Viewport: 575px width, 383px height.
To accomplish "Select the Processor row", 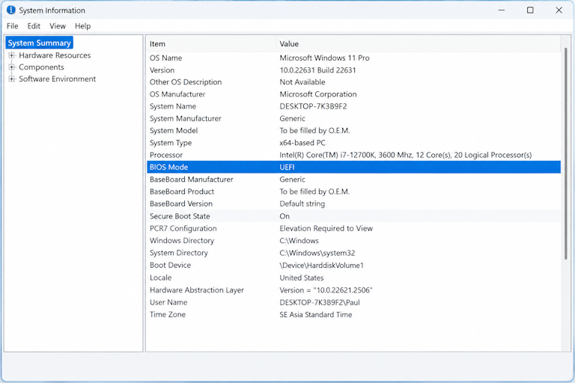I will point(354,155).
